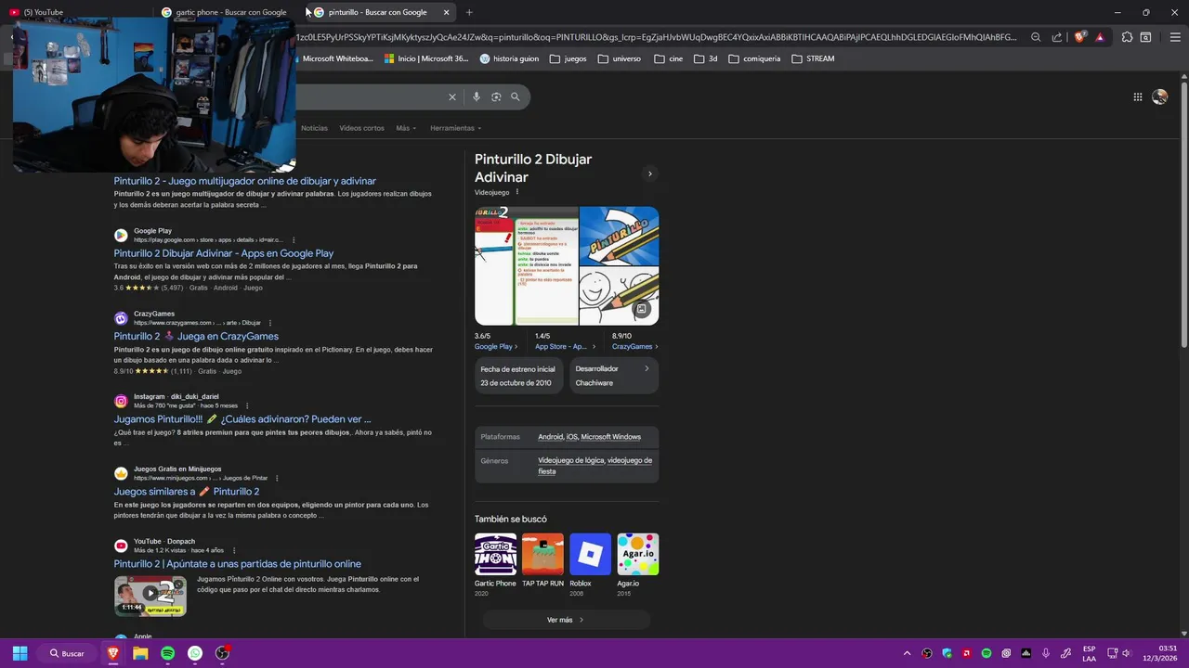
Task: Select Noticias search filter
Action: click(314, 128)
